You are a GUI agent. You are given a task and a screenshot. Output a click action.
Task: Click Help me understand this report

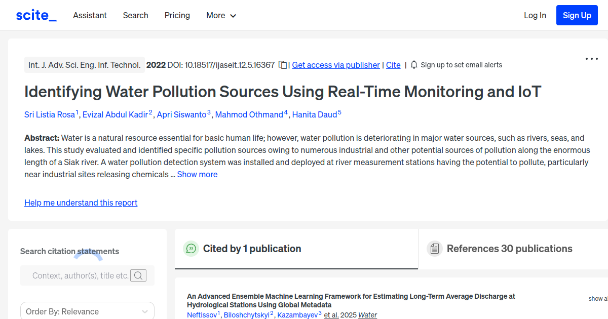[81, 203]
